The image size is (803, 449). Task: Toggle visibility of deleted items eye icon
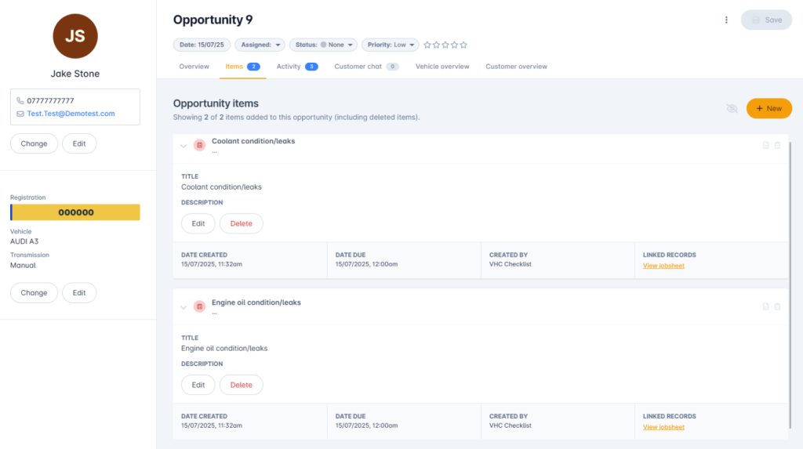coord(732,109)
